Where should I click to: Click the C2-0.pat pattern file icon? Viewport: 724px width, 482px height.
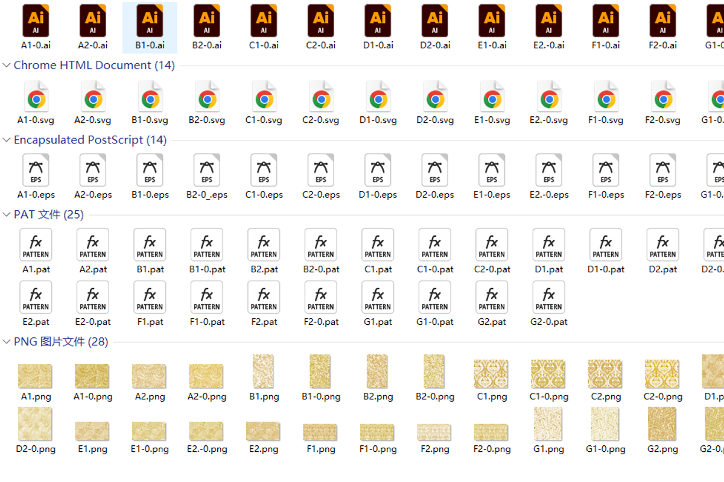[x=492, y=245]
